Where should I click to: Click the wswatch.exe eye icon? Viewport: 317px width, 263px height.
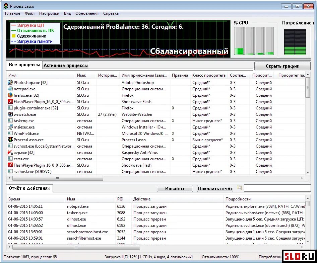[10, 114]
